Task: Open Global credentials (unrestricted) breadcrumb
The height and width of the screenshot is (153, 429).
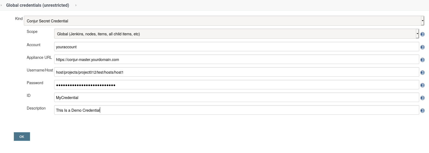Action: [x=38, y=5]
